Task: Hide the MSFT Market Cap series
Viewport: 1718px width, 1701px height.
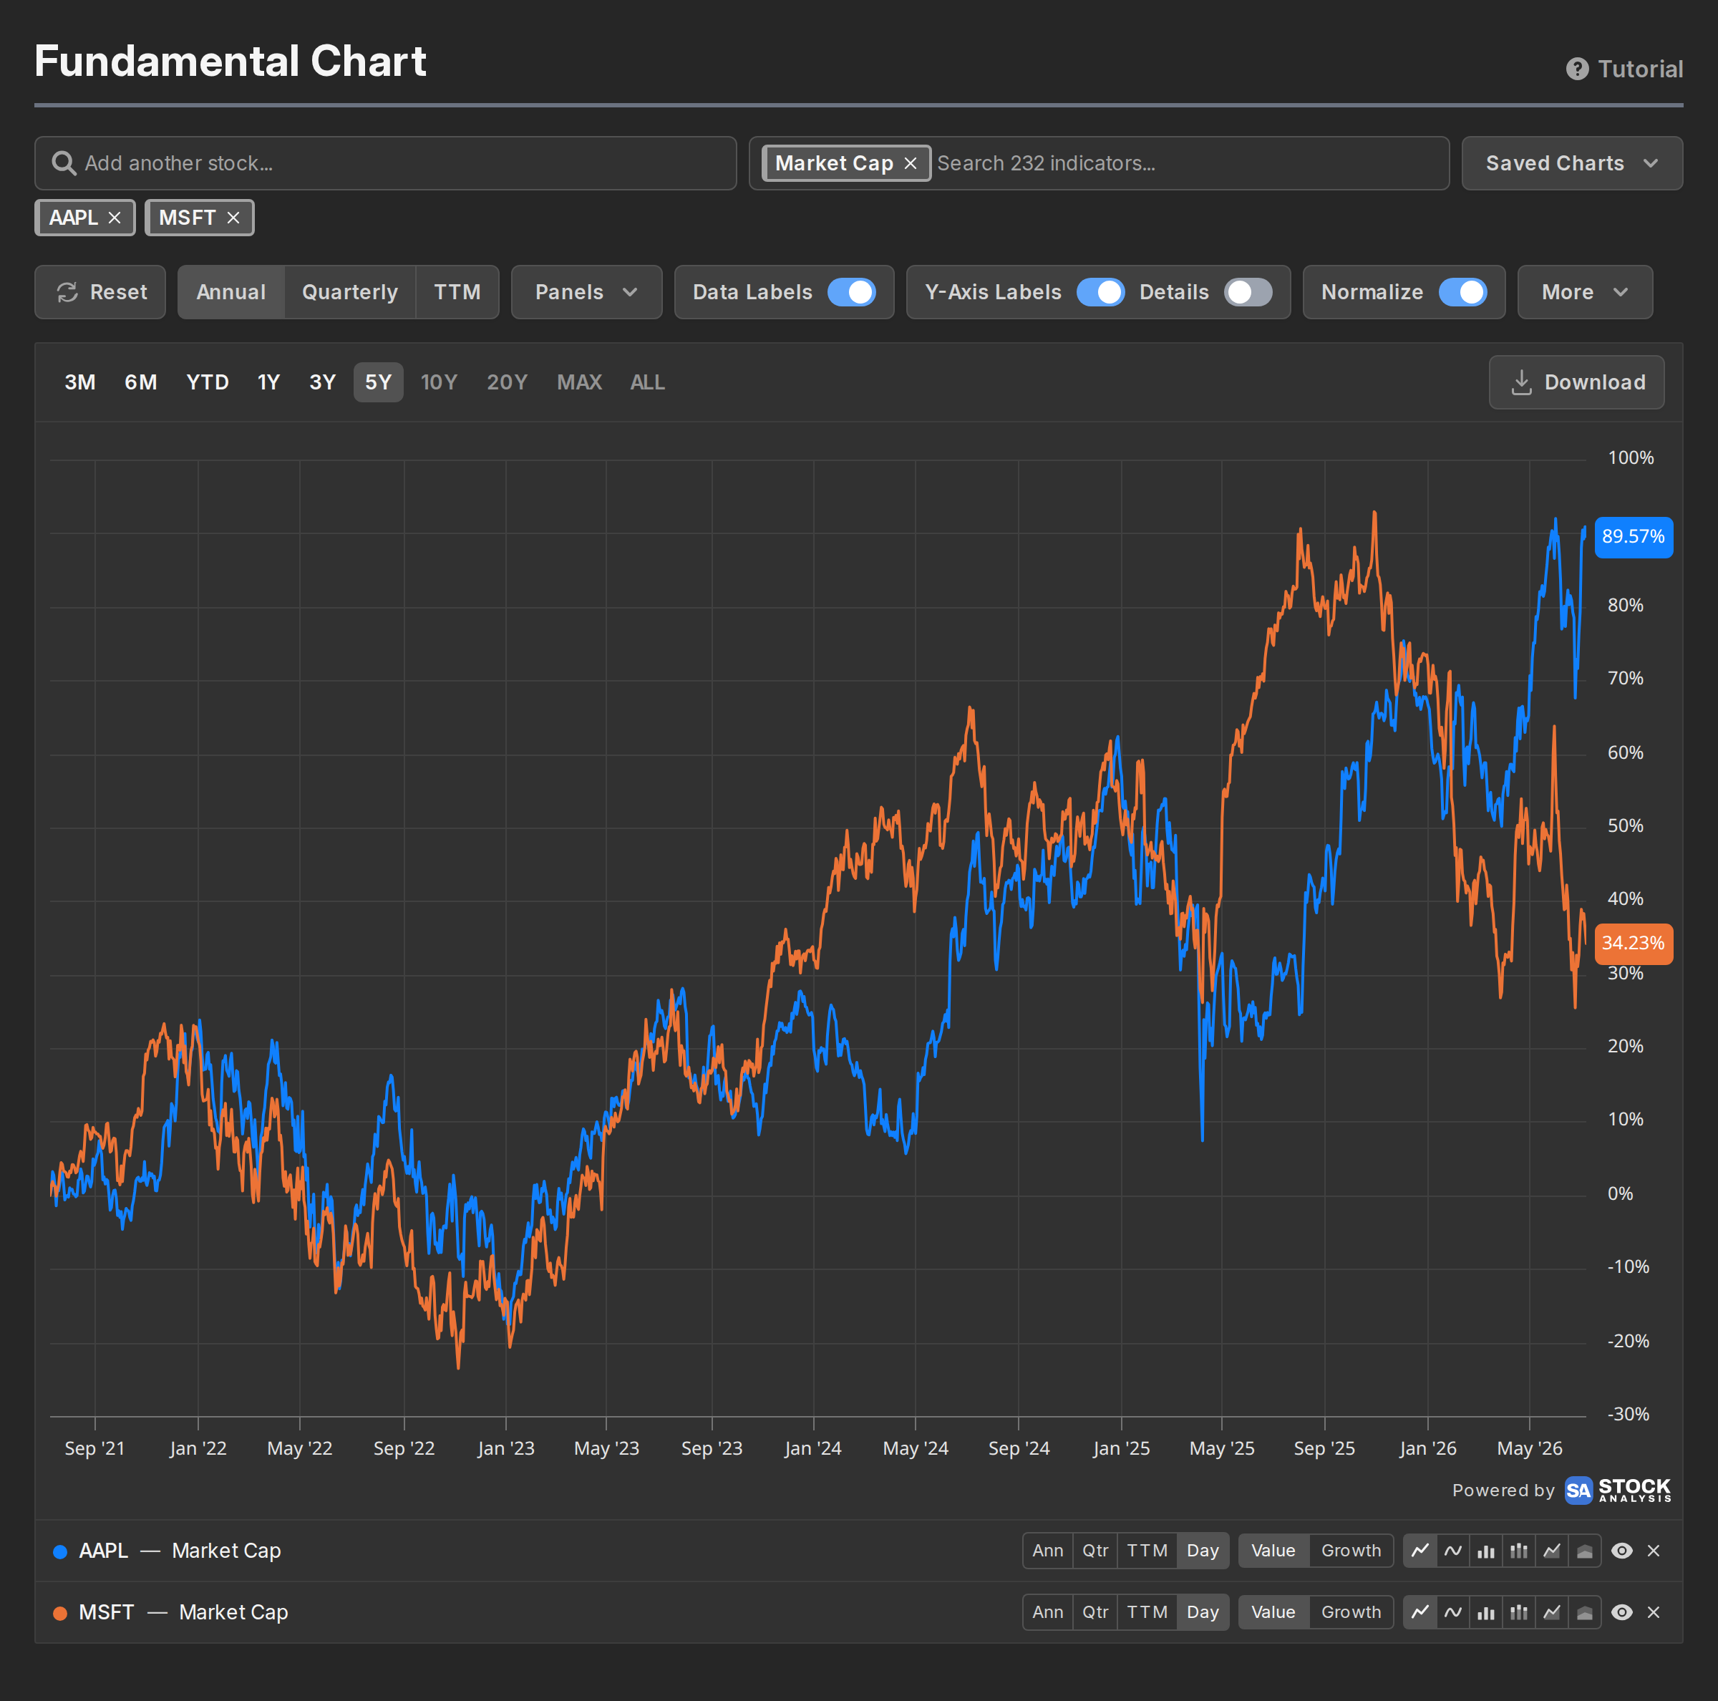Action: [1621, 1612]
